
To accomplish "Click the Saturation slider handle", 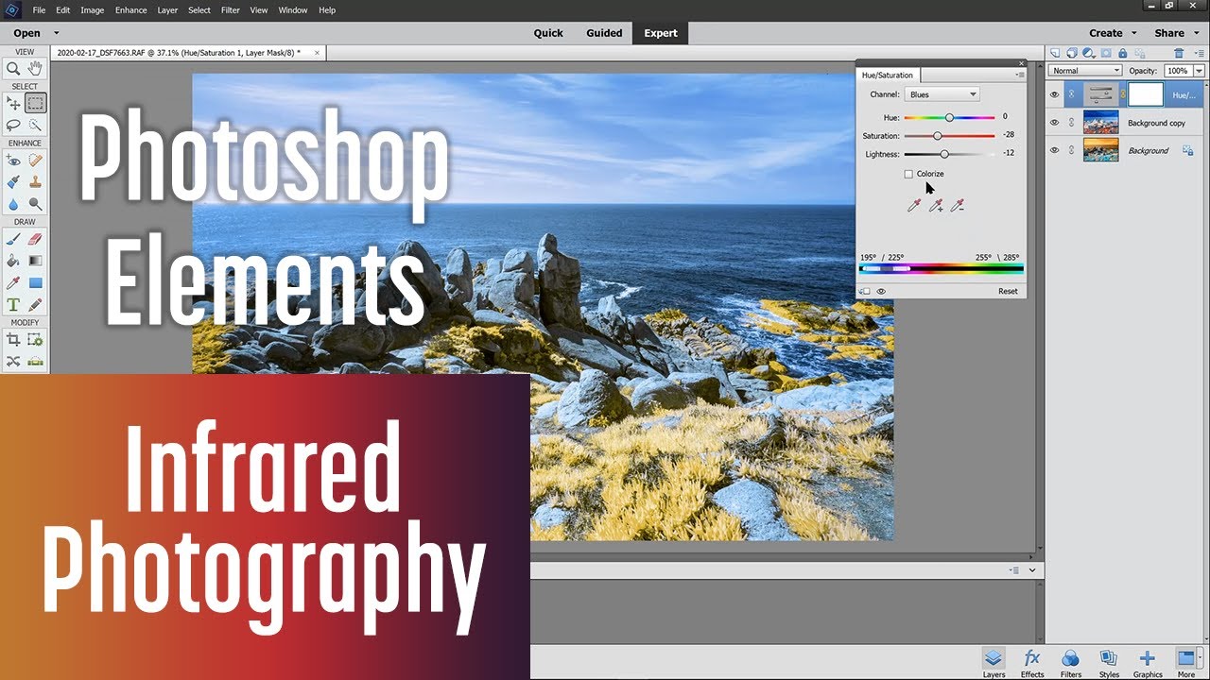I will [x=938, y=136].
